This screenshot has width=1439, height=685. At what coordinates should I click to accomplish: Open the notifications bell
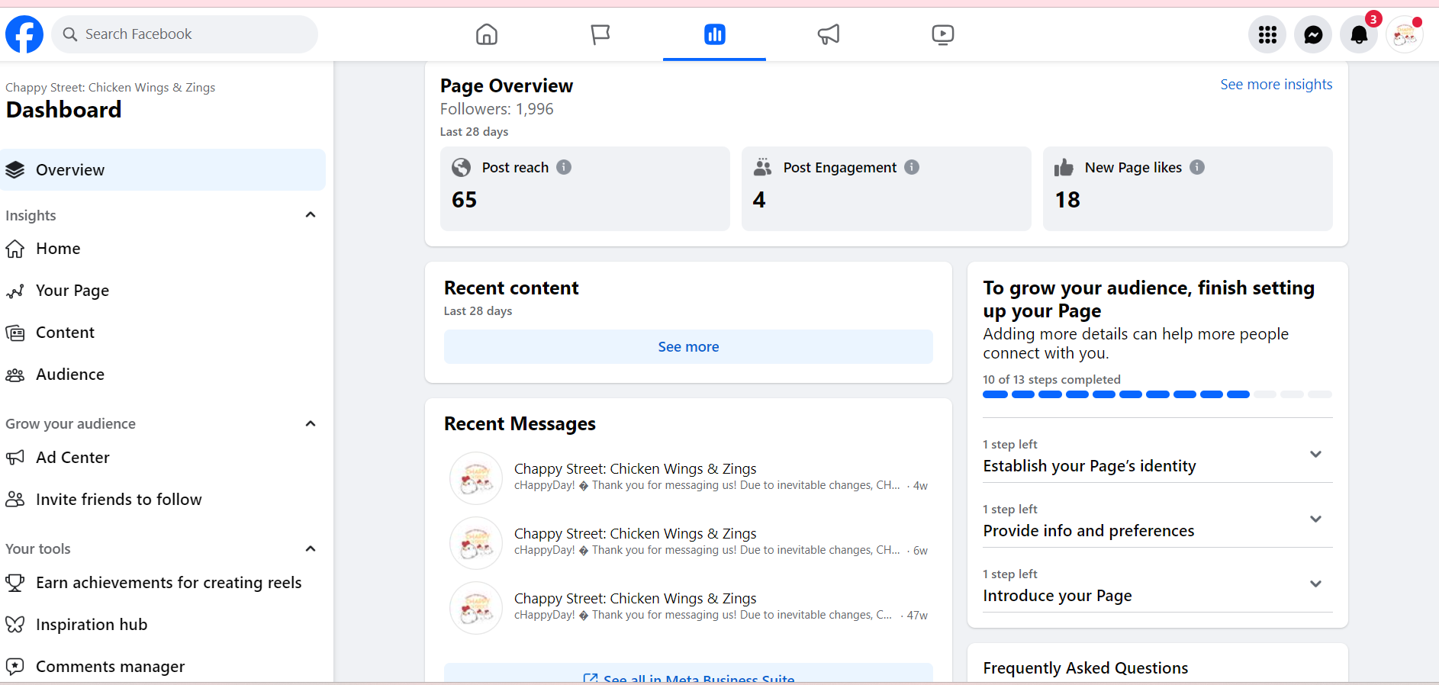(x=1359, y=34)
